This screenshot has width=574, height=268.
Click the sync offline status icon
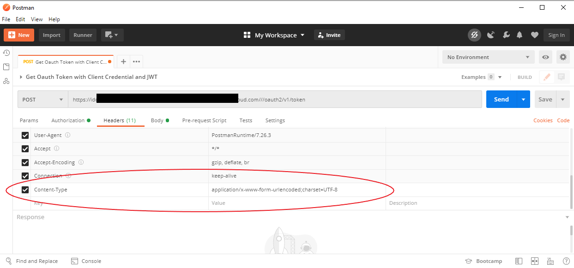(x=474, y=35)
